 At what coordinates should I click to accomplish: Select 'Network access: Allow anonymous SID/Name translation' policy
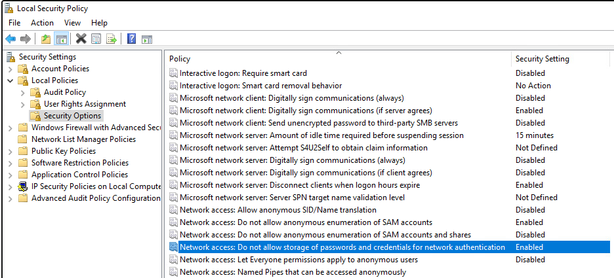[x=277, y=210]
